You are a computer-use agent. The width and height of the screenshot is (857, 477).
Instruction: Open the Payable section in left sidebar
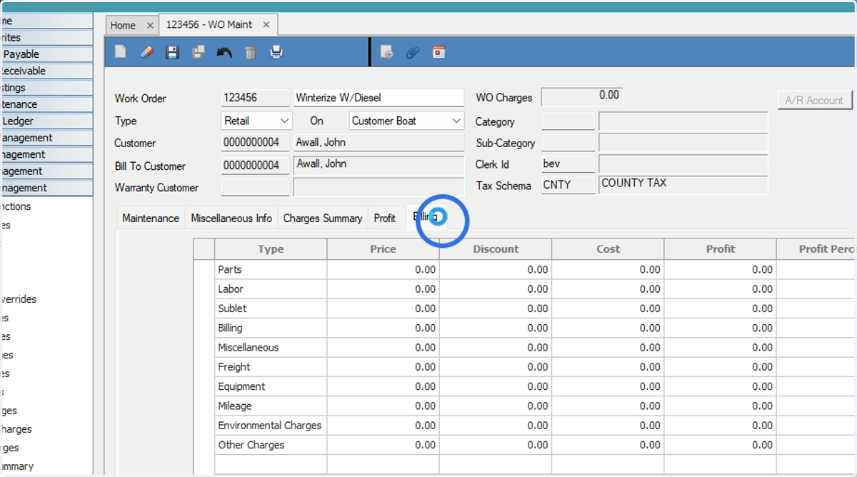click(46, 54)
